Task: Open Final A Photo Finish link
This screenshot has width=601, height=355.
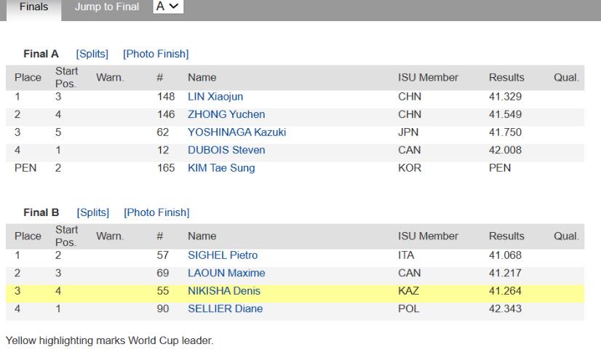Action: [x=156, y=54]
